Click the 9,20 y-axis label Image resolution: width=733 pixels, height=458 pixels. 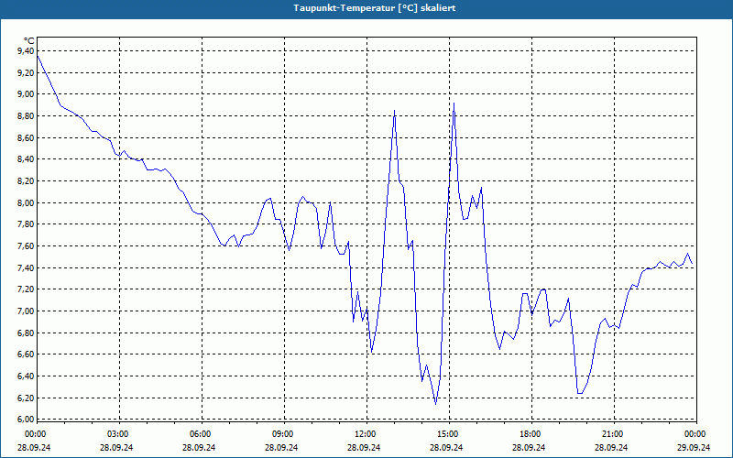27,72
